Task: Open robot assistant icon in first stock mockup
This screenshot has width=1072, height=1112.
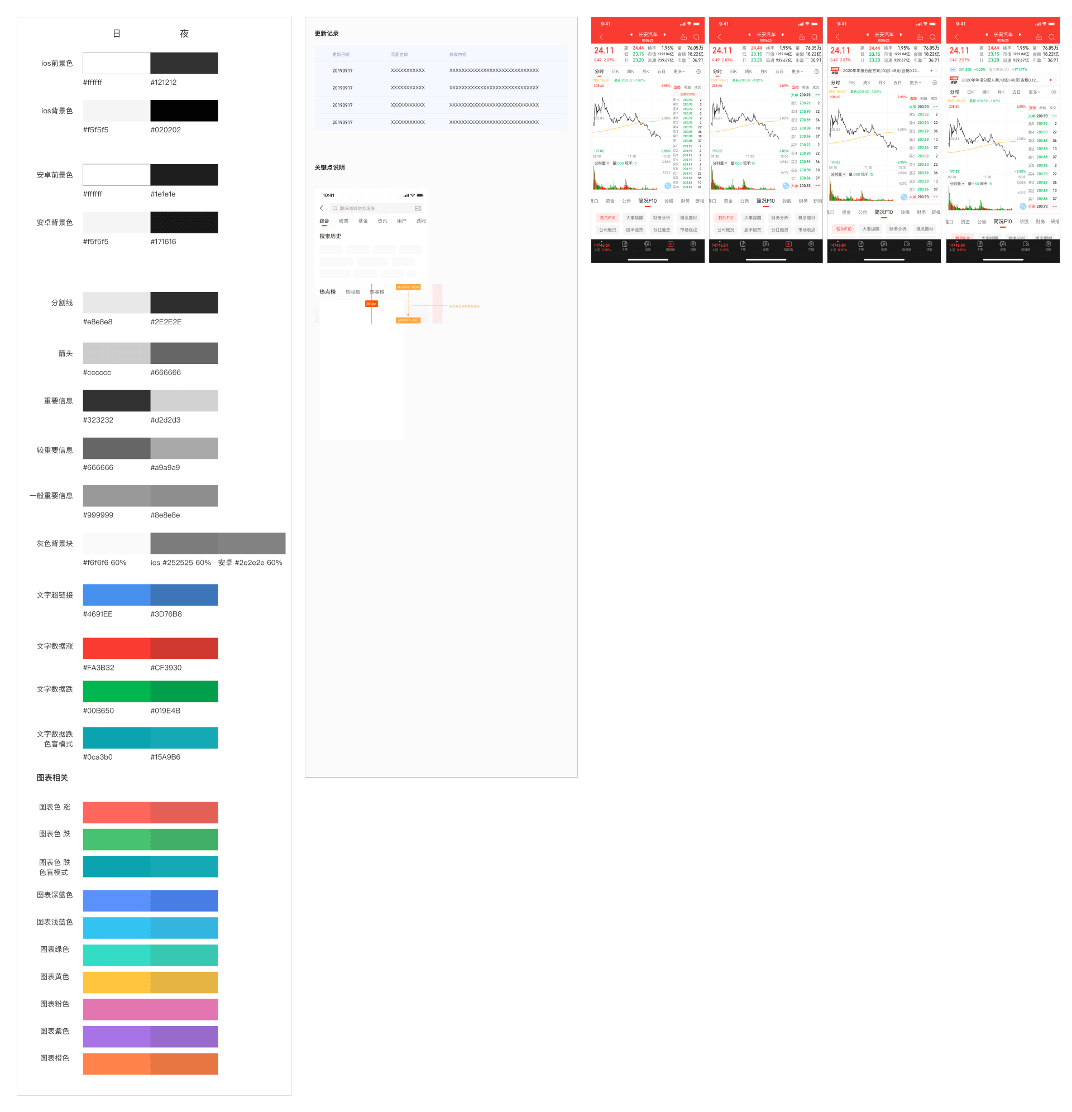Action: tap(684, 37)
